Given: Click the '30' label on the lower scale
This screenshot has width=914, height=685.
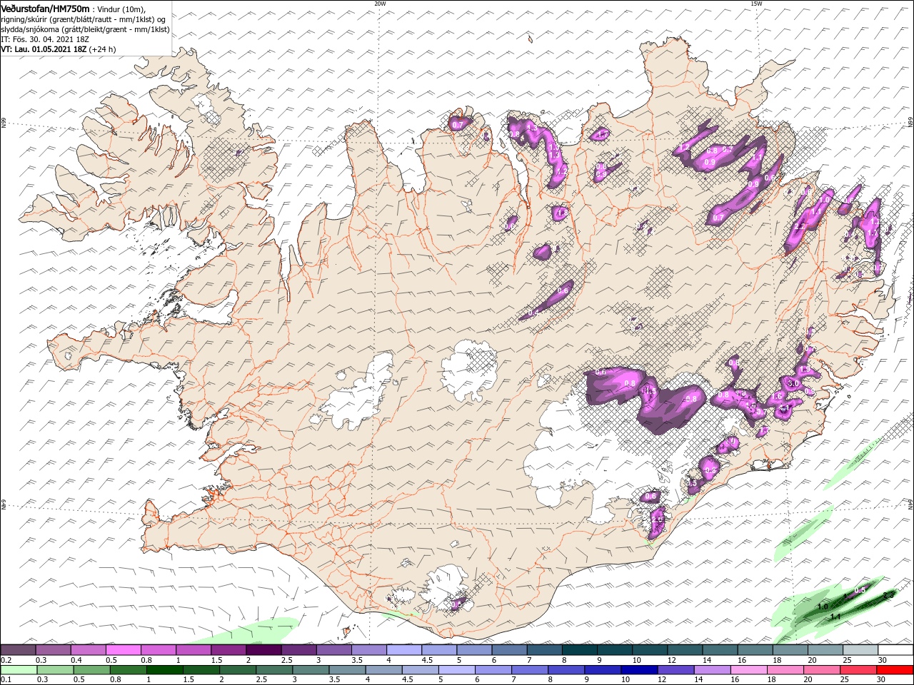Looking at the screenshot, I should 880,680.
